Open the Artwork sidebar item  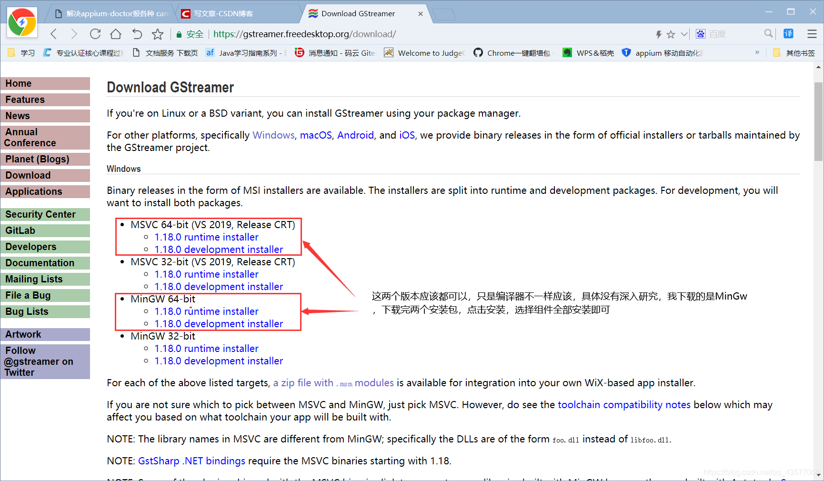[x=45, y=334]
